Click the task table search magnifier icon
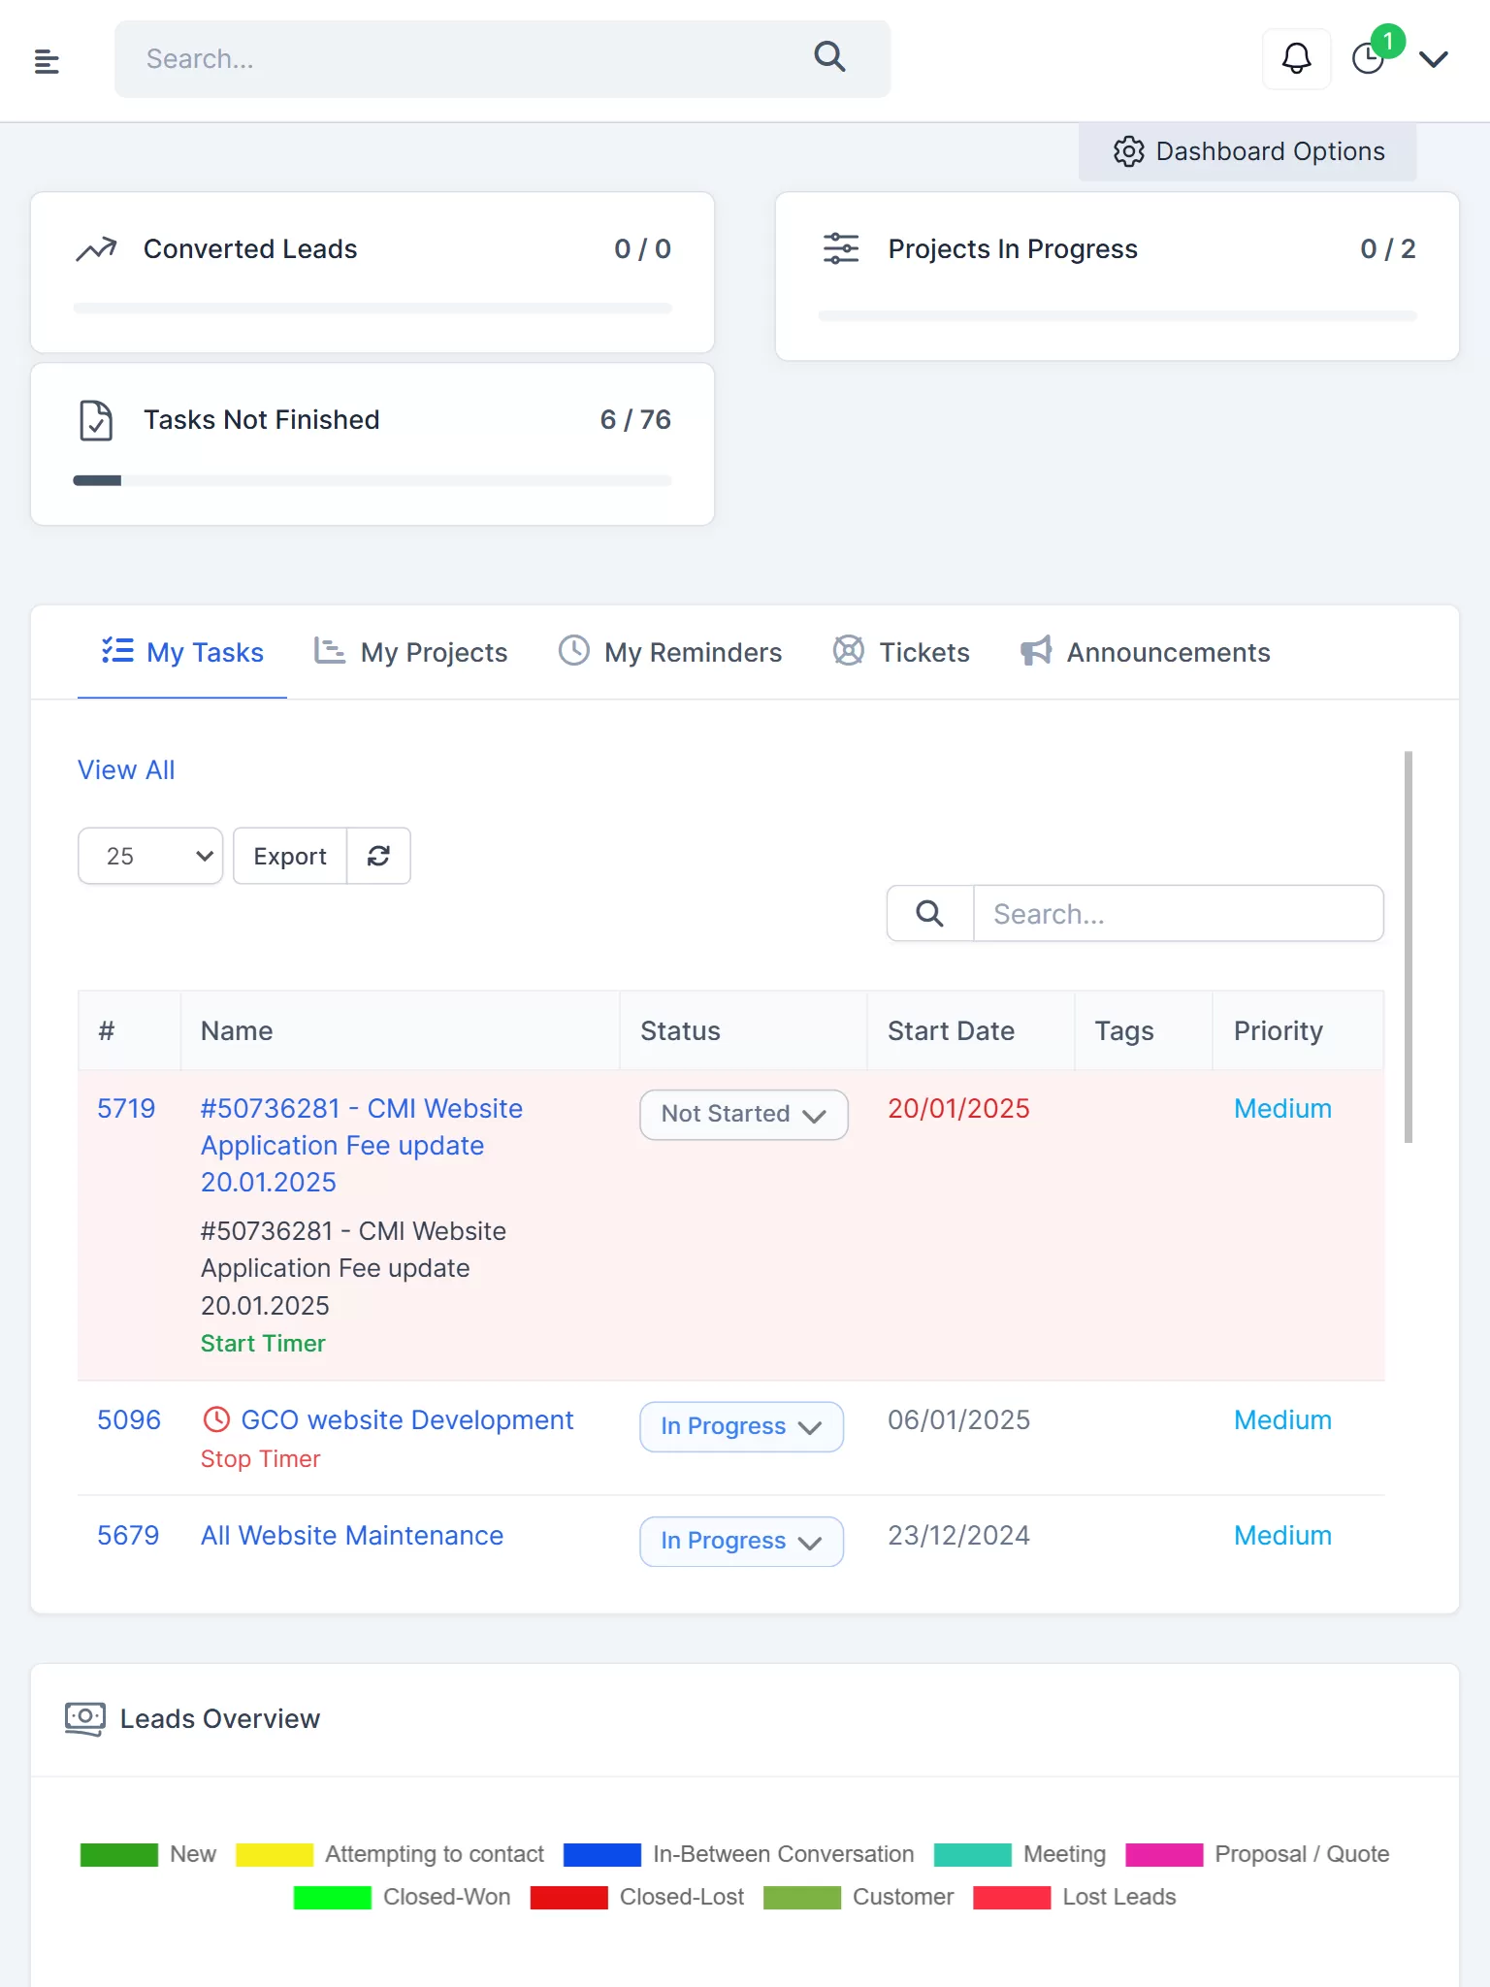Image resolution: width=1490 pixels, height=1987 pixels. coord(930,913)
